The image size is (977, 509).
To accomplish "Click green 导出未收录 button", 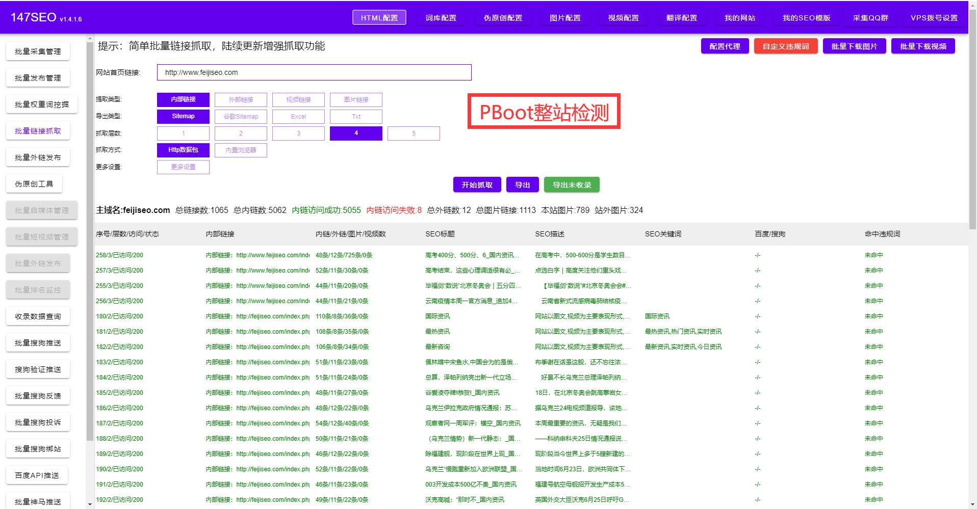I will [572, 185].
